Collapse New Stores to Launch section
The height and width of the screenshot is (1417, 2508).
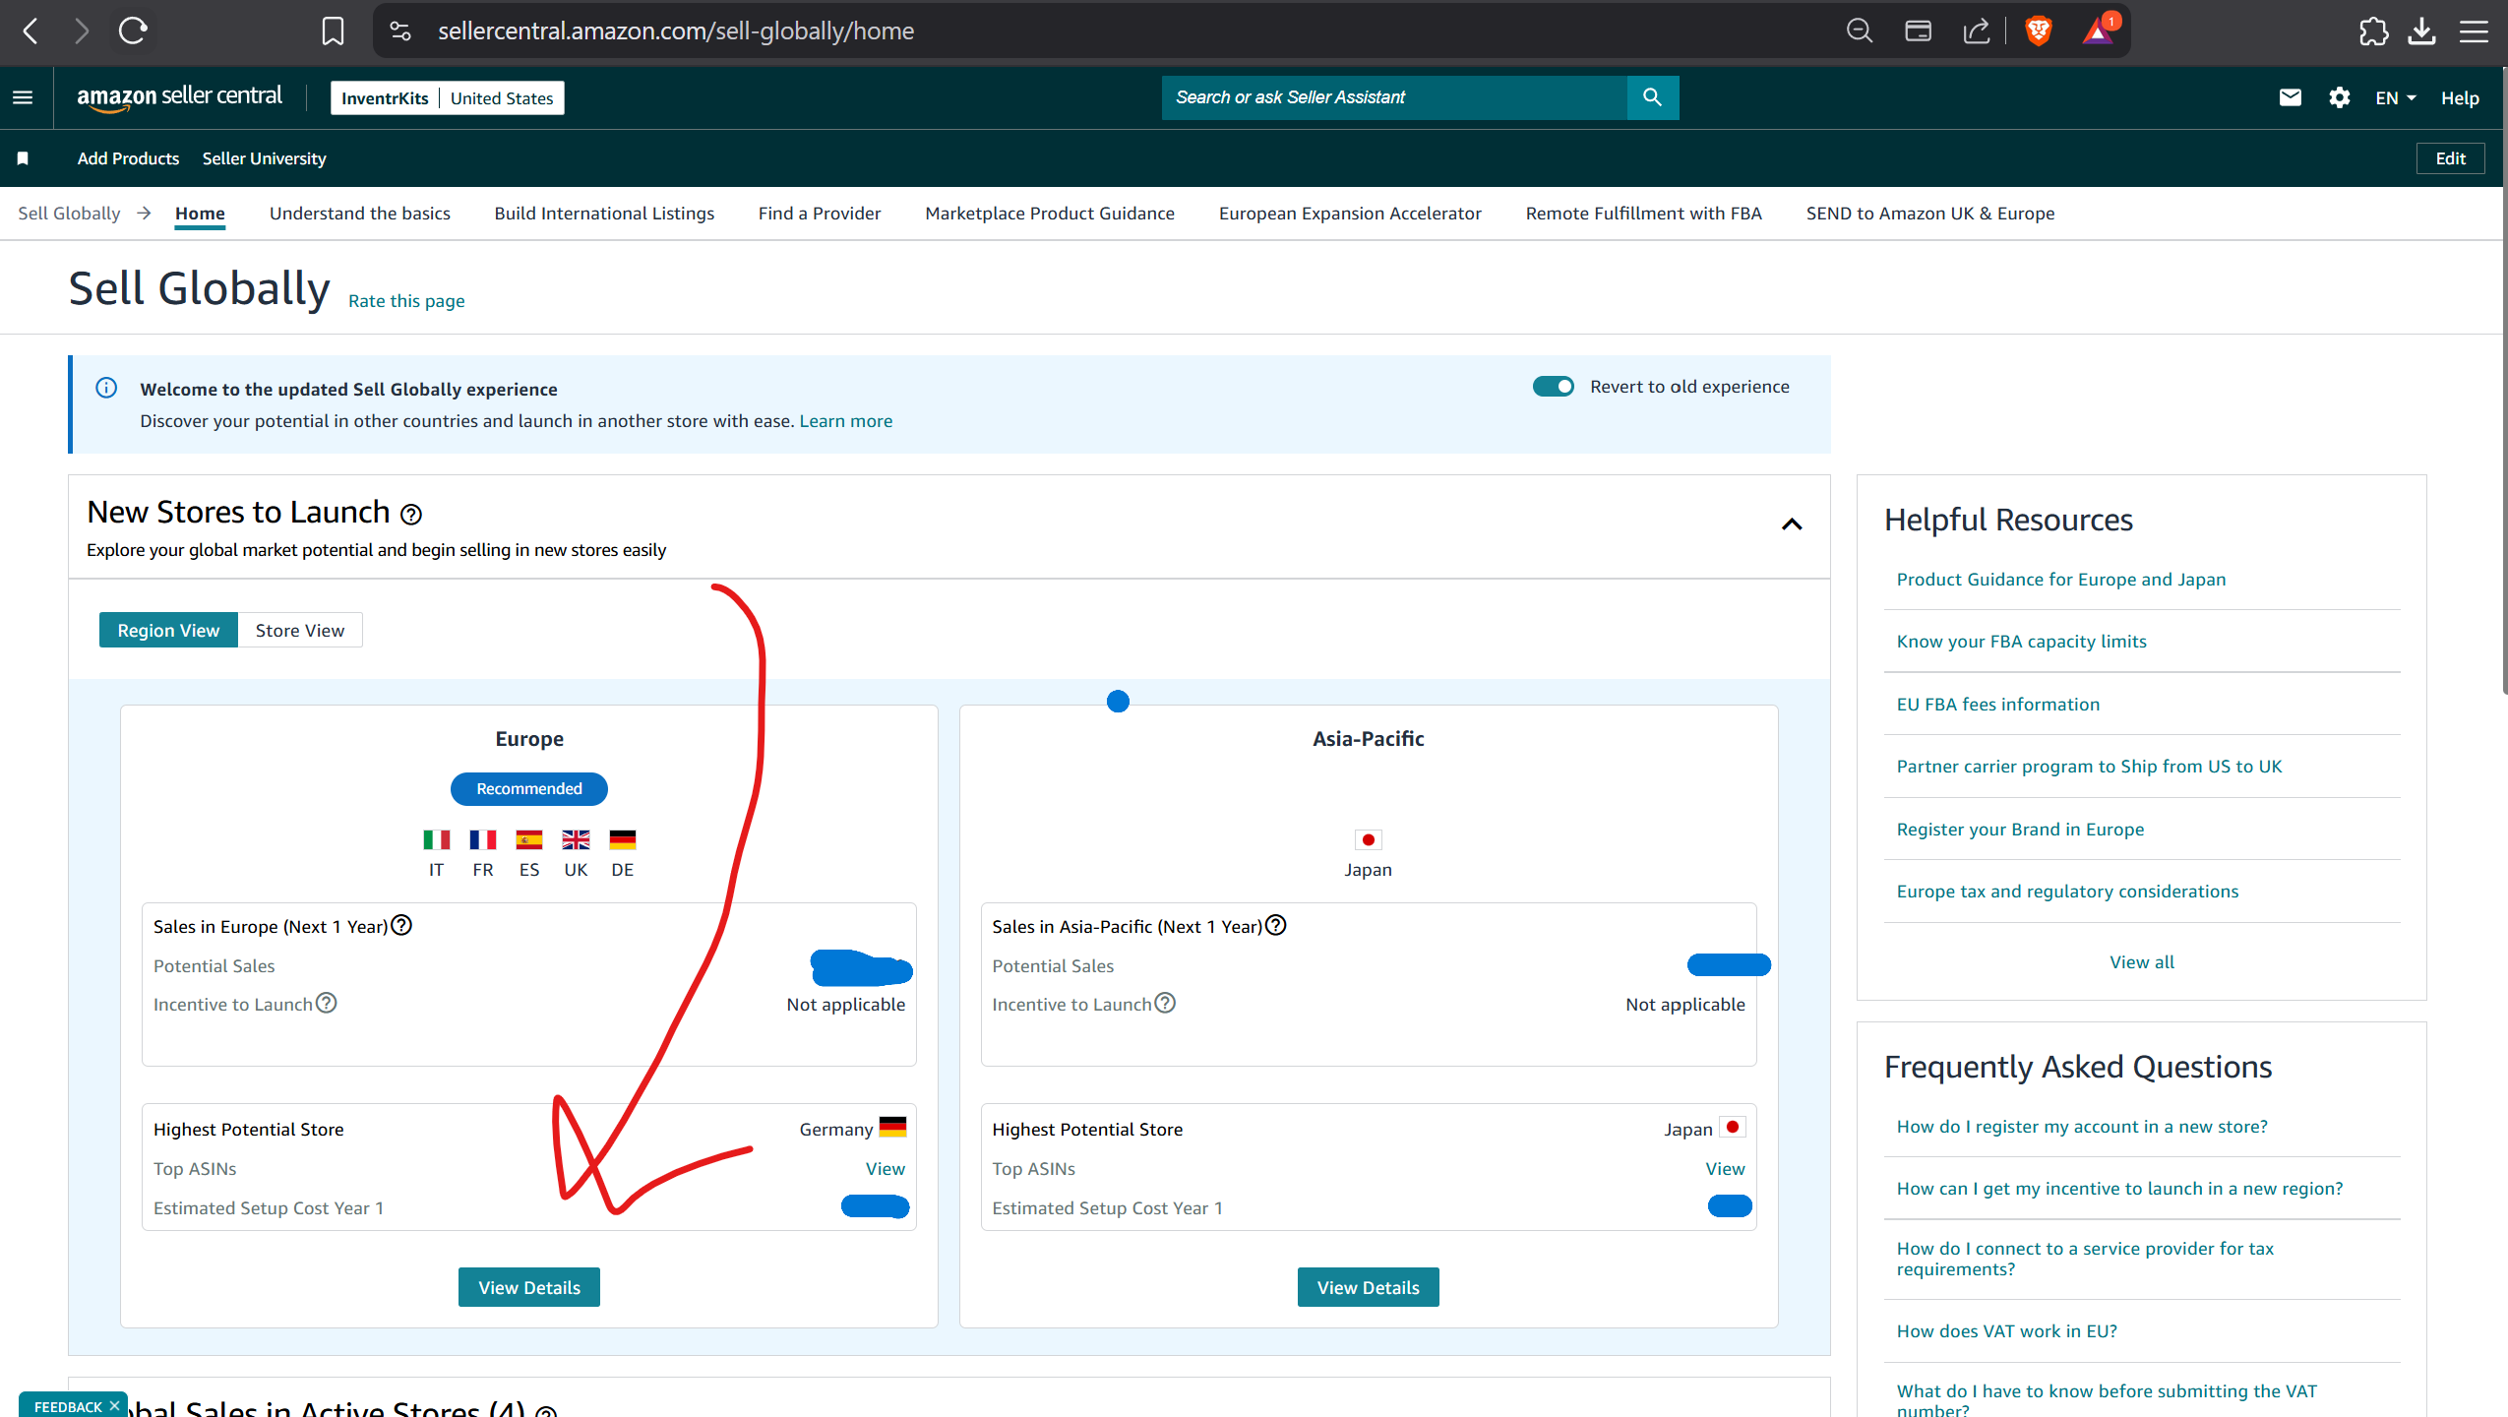(1792, 524)
